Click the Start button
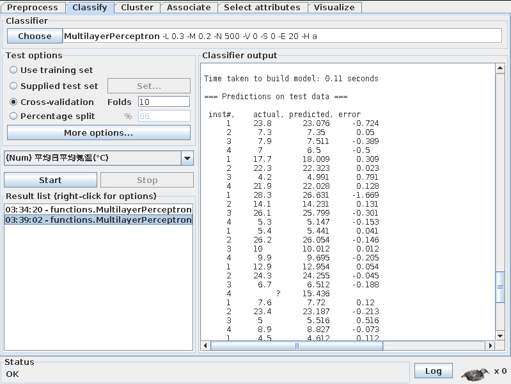This screenshot has height=384, width=511. (51, 180)
